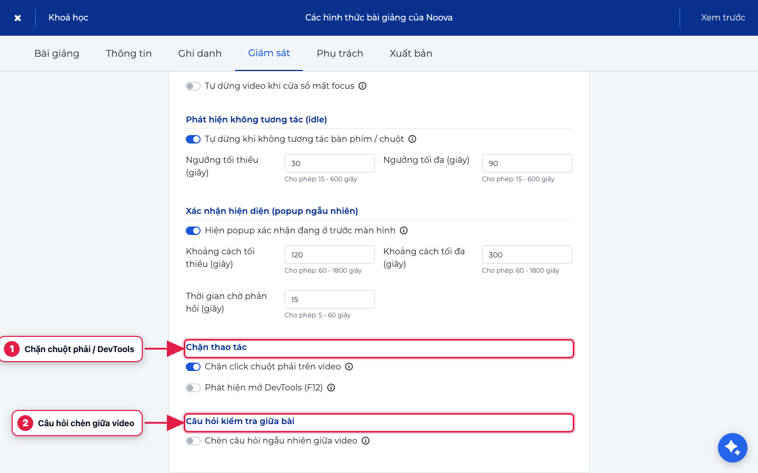Select the Giám sát tab
The height and width of the screenshot is (473, 758).
(x=269, y=53)
